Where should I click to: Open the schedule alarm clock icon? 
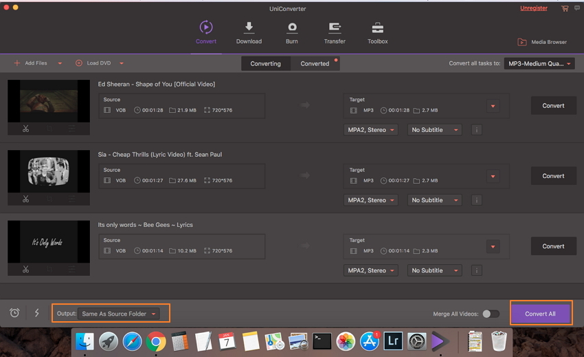(14, 312)
